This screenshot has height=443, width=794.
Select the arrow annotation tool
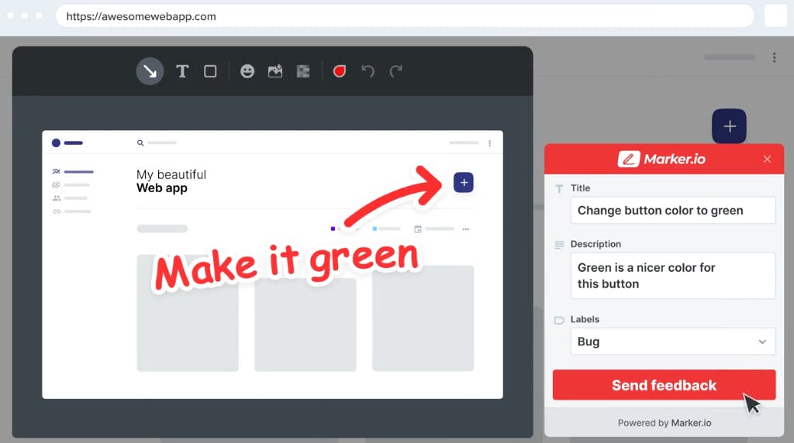(150, 71)
